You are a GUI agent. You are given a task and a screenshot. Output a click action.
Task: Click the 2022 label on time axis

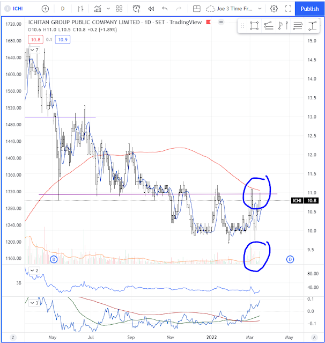(x=211, y=337)
